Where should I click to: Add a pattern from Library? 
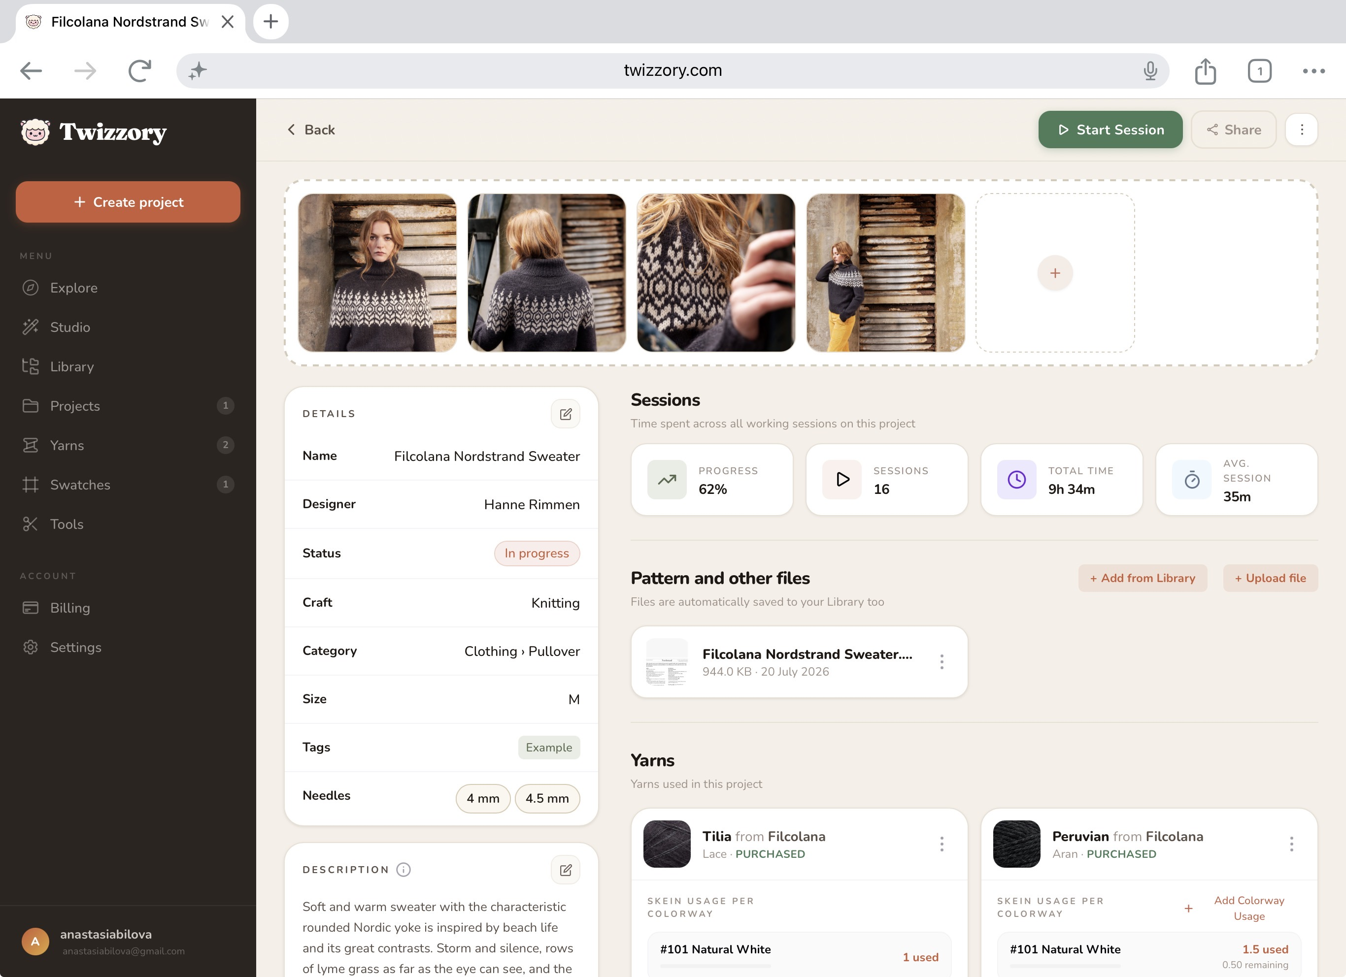coord(1143,578)
